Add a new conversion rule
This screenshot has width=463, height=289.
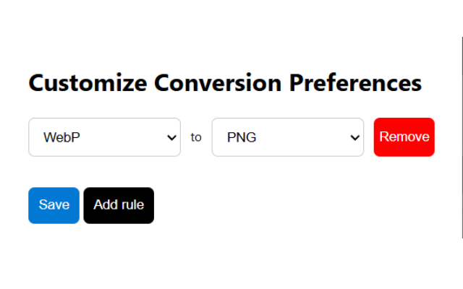pyautogui.click(x=119, y=205)
